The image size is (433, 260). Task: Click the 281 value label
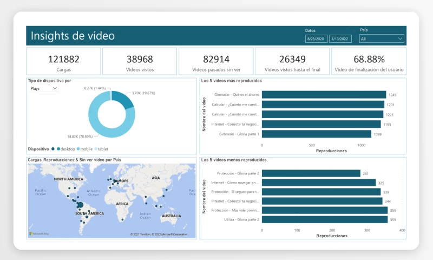coord(366,173)
